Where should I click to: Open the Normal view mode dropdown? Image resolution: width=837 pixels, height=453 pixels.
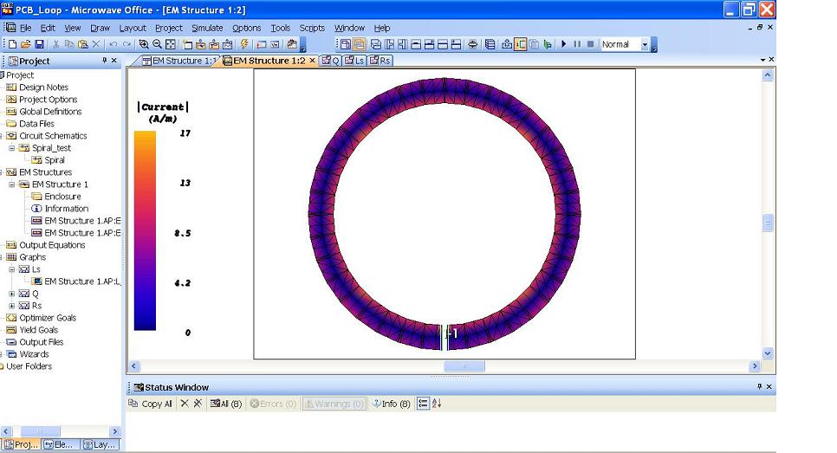tap(645, 44)
